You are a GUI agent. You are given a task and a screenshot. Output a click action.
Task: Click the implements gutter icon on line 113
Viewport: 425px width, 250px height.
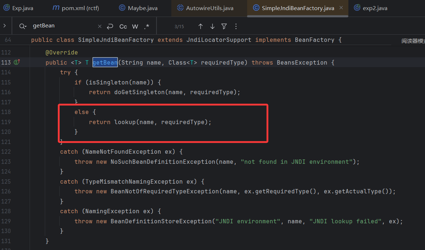point(16,62)
